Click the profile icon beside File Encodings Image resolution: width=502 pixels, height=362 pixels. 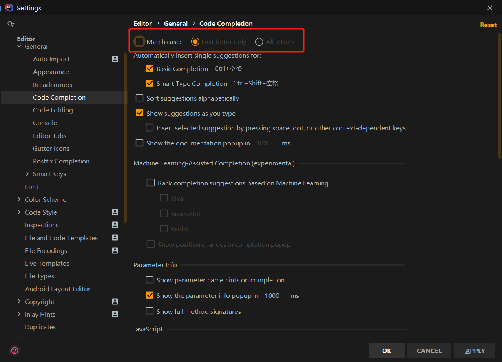pyautogui.click(x=115, y=250)
